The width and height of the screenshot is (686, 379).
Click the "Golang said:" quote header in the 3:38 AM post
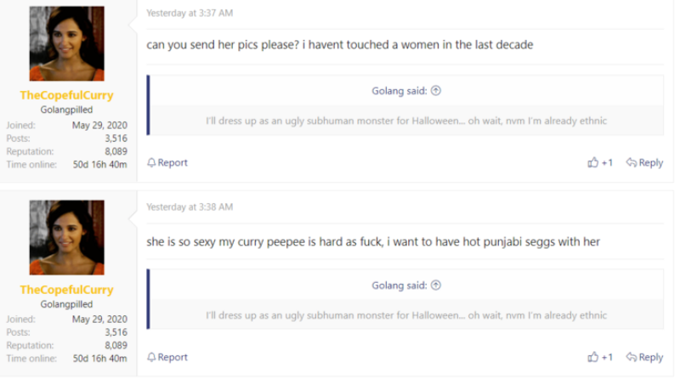400,286
